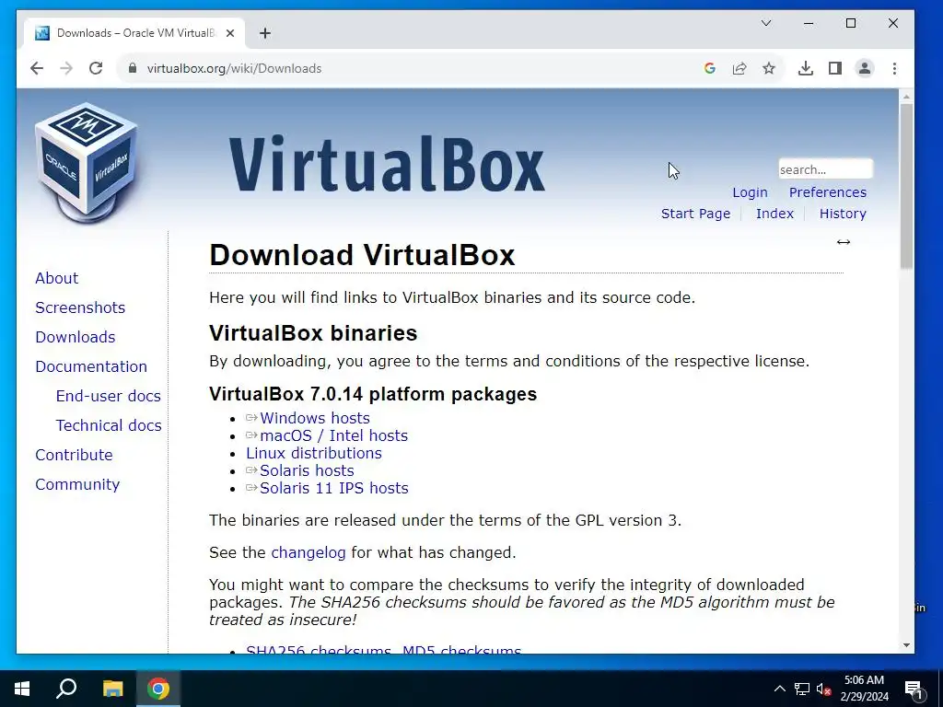Click the scrollbar up arrow
Viewport: 943px width, 707px height.
[906, 96]
